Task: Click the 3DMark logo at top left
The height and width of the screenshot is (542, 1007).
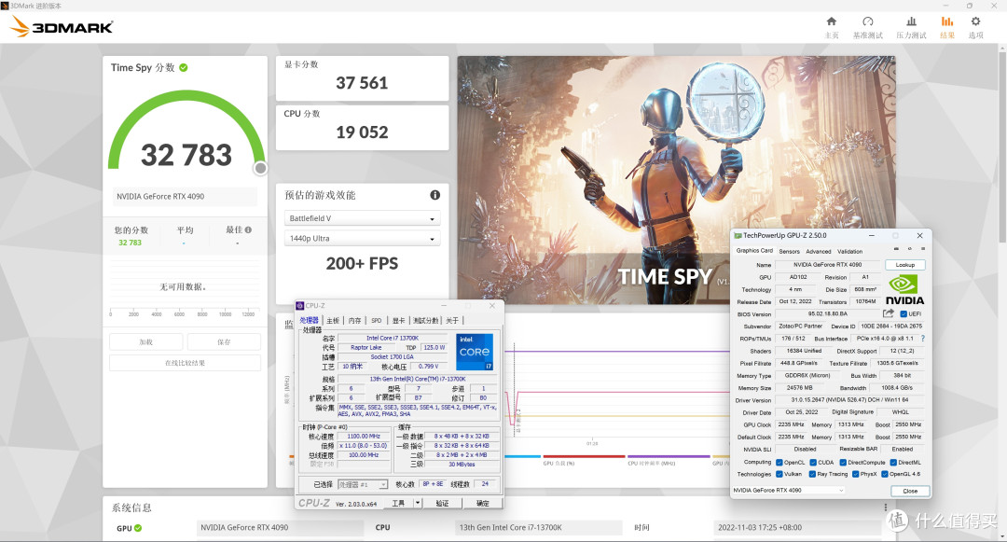Action: coord(62,27)
